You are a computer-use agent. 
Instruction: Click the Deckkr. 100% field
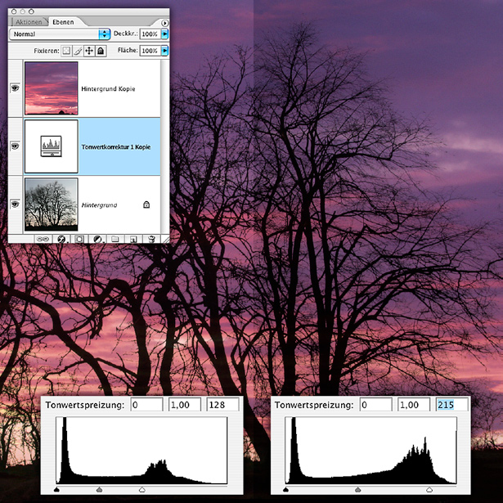[150, 34]
